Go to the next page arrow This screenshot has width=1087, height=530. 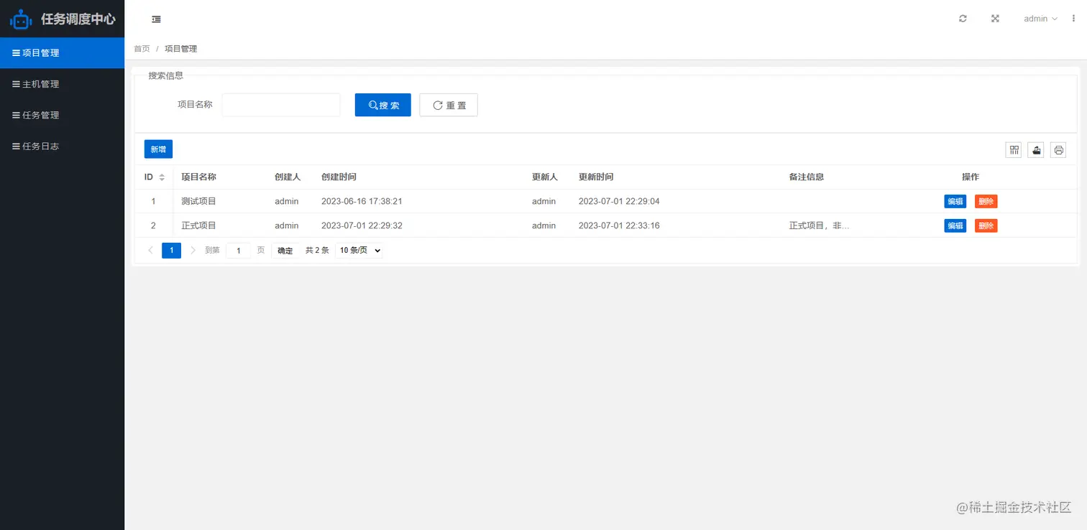pyautogui.click(x=193, y=251)
